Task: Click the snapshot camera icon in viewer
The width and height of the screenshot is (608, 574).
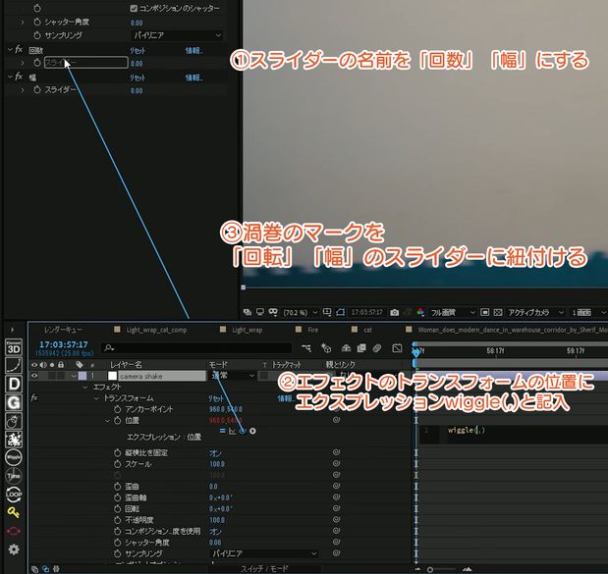Action: click(x=394, y=312)
